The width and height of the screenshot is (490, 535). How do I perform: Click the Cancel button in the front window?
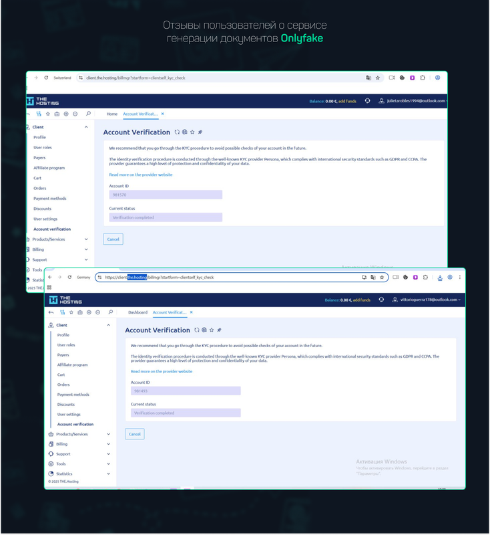point(134,434)
